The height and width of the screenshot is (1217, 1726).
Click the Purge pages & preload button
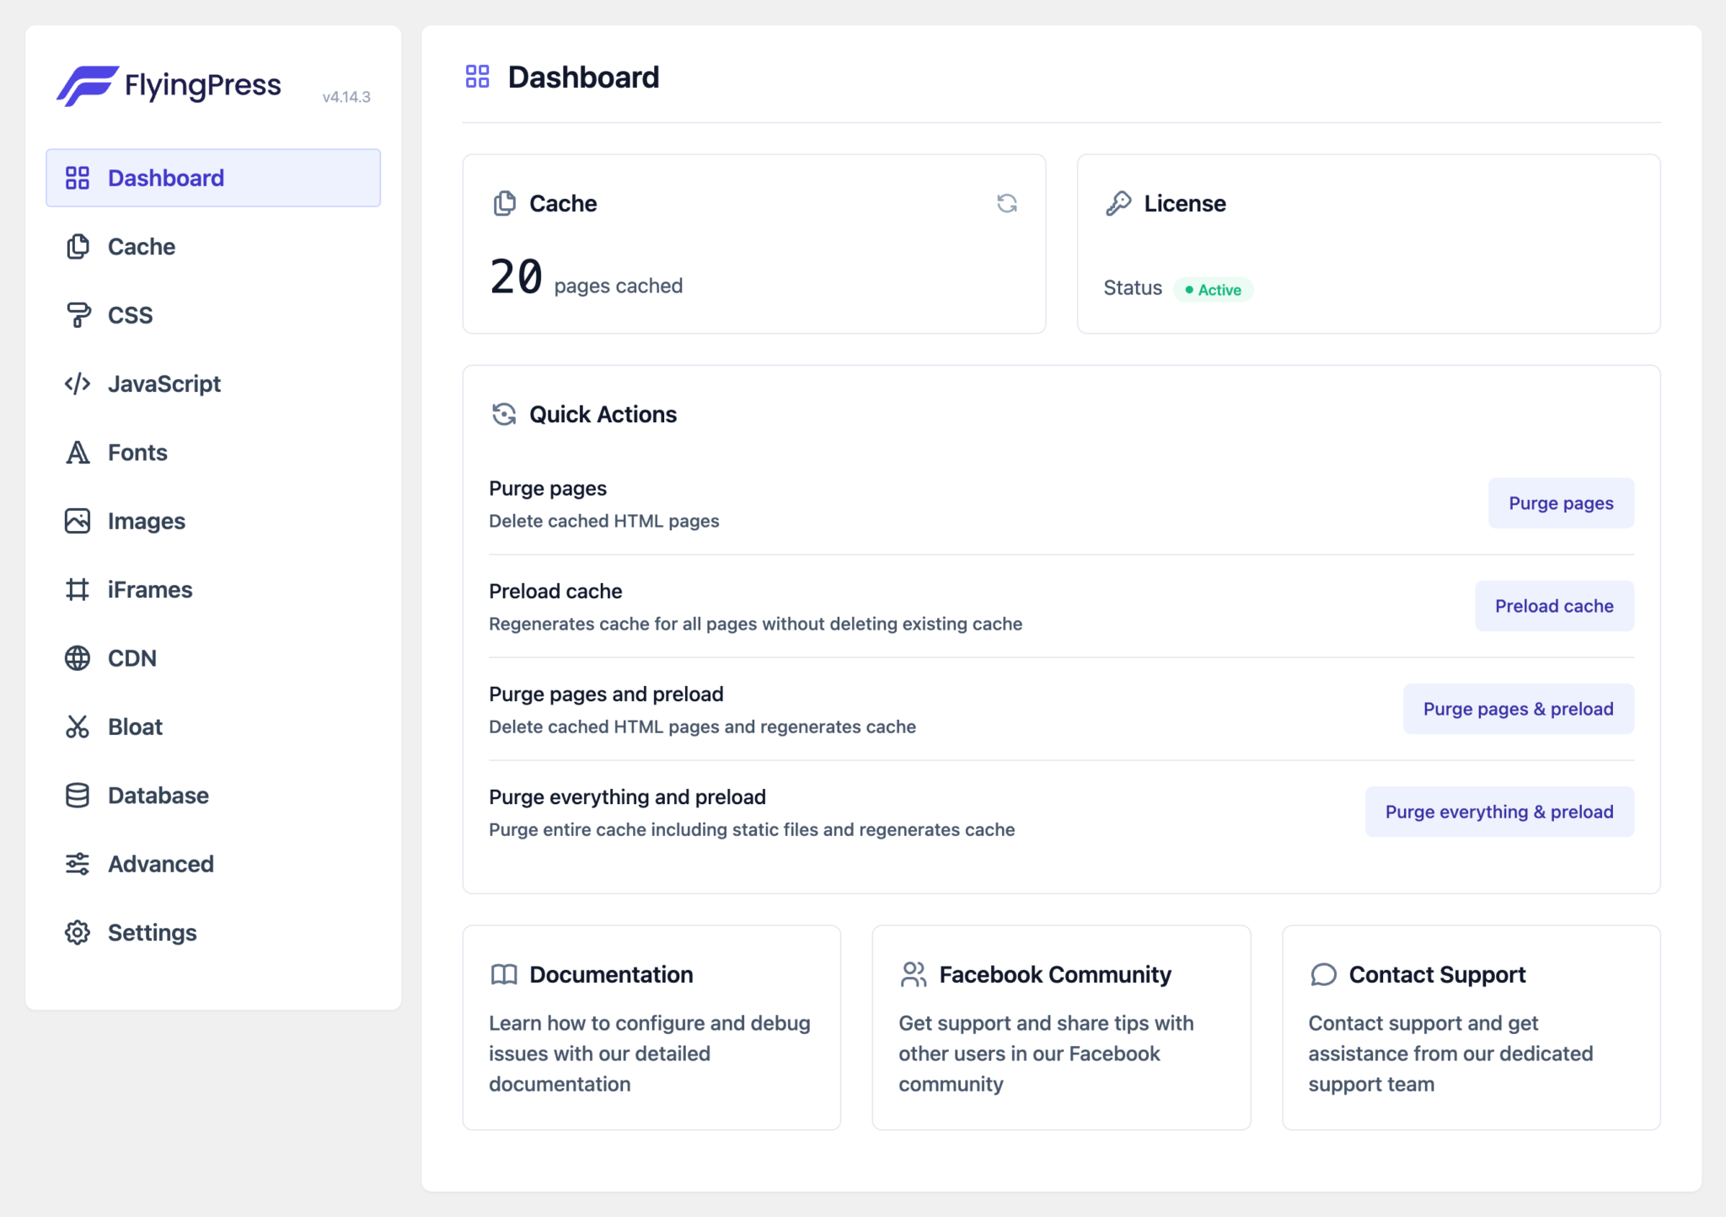[x=1518, y=709]
